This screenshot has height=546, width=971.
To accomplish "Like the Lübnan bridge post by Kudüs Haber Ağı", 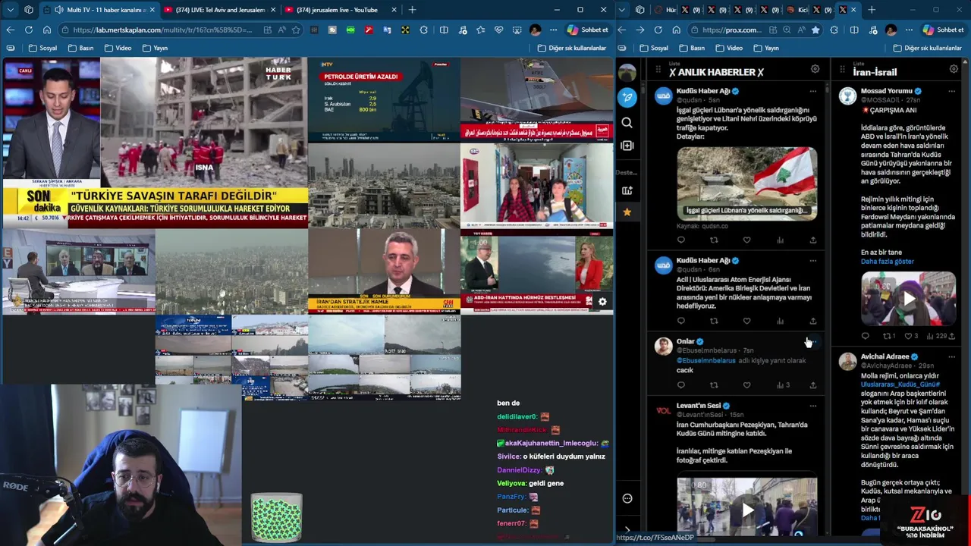I will pos(746,240).
